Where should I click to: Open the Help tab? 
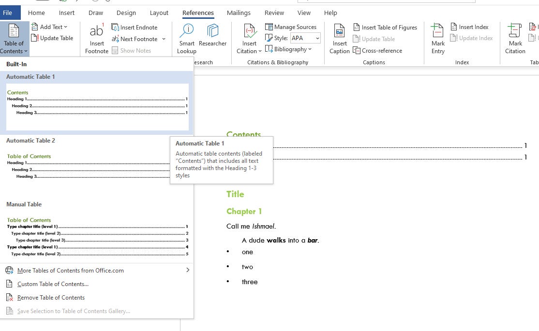(330, 13)
